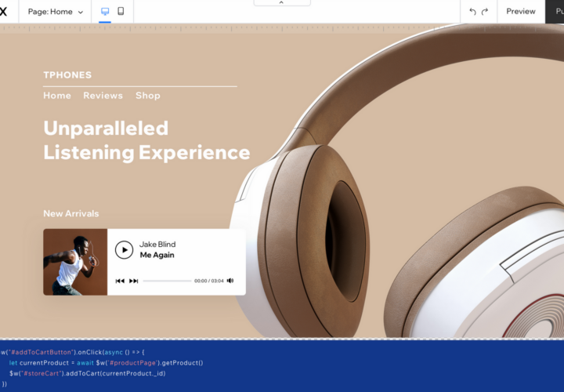Skip to next track
The image size is (564, 392).
click(x=133, y=281)
